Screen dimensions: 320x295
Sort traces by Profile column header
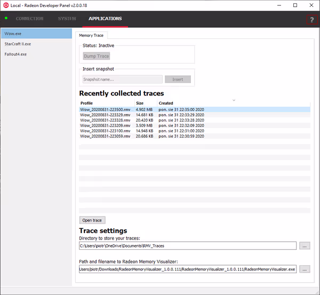86,103
